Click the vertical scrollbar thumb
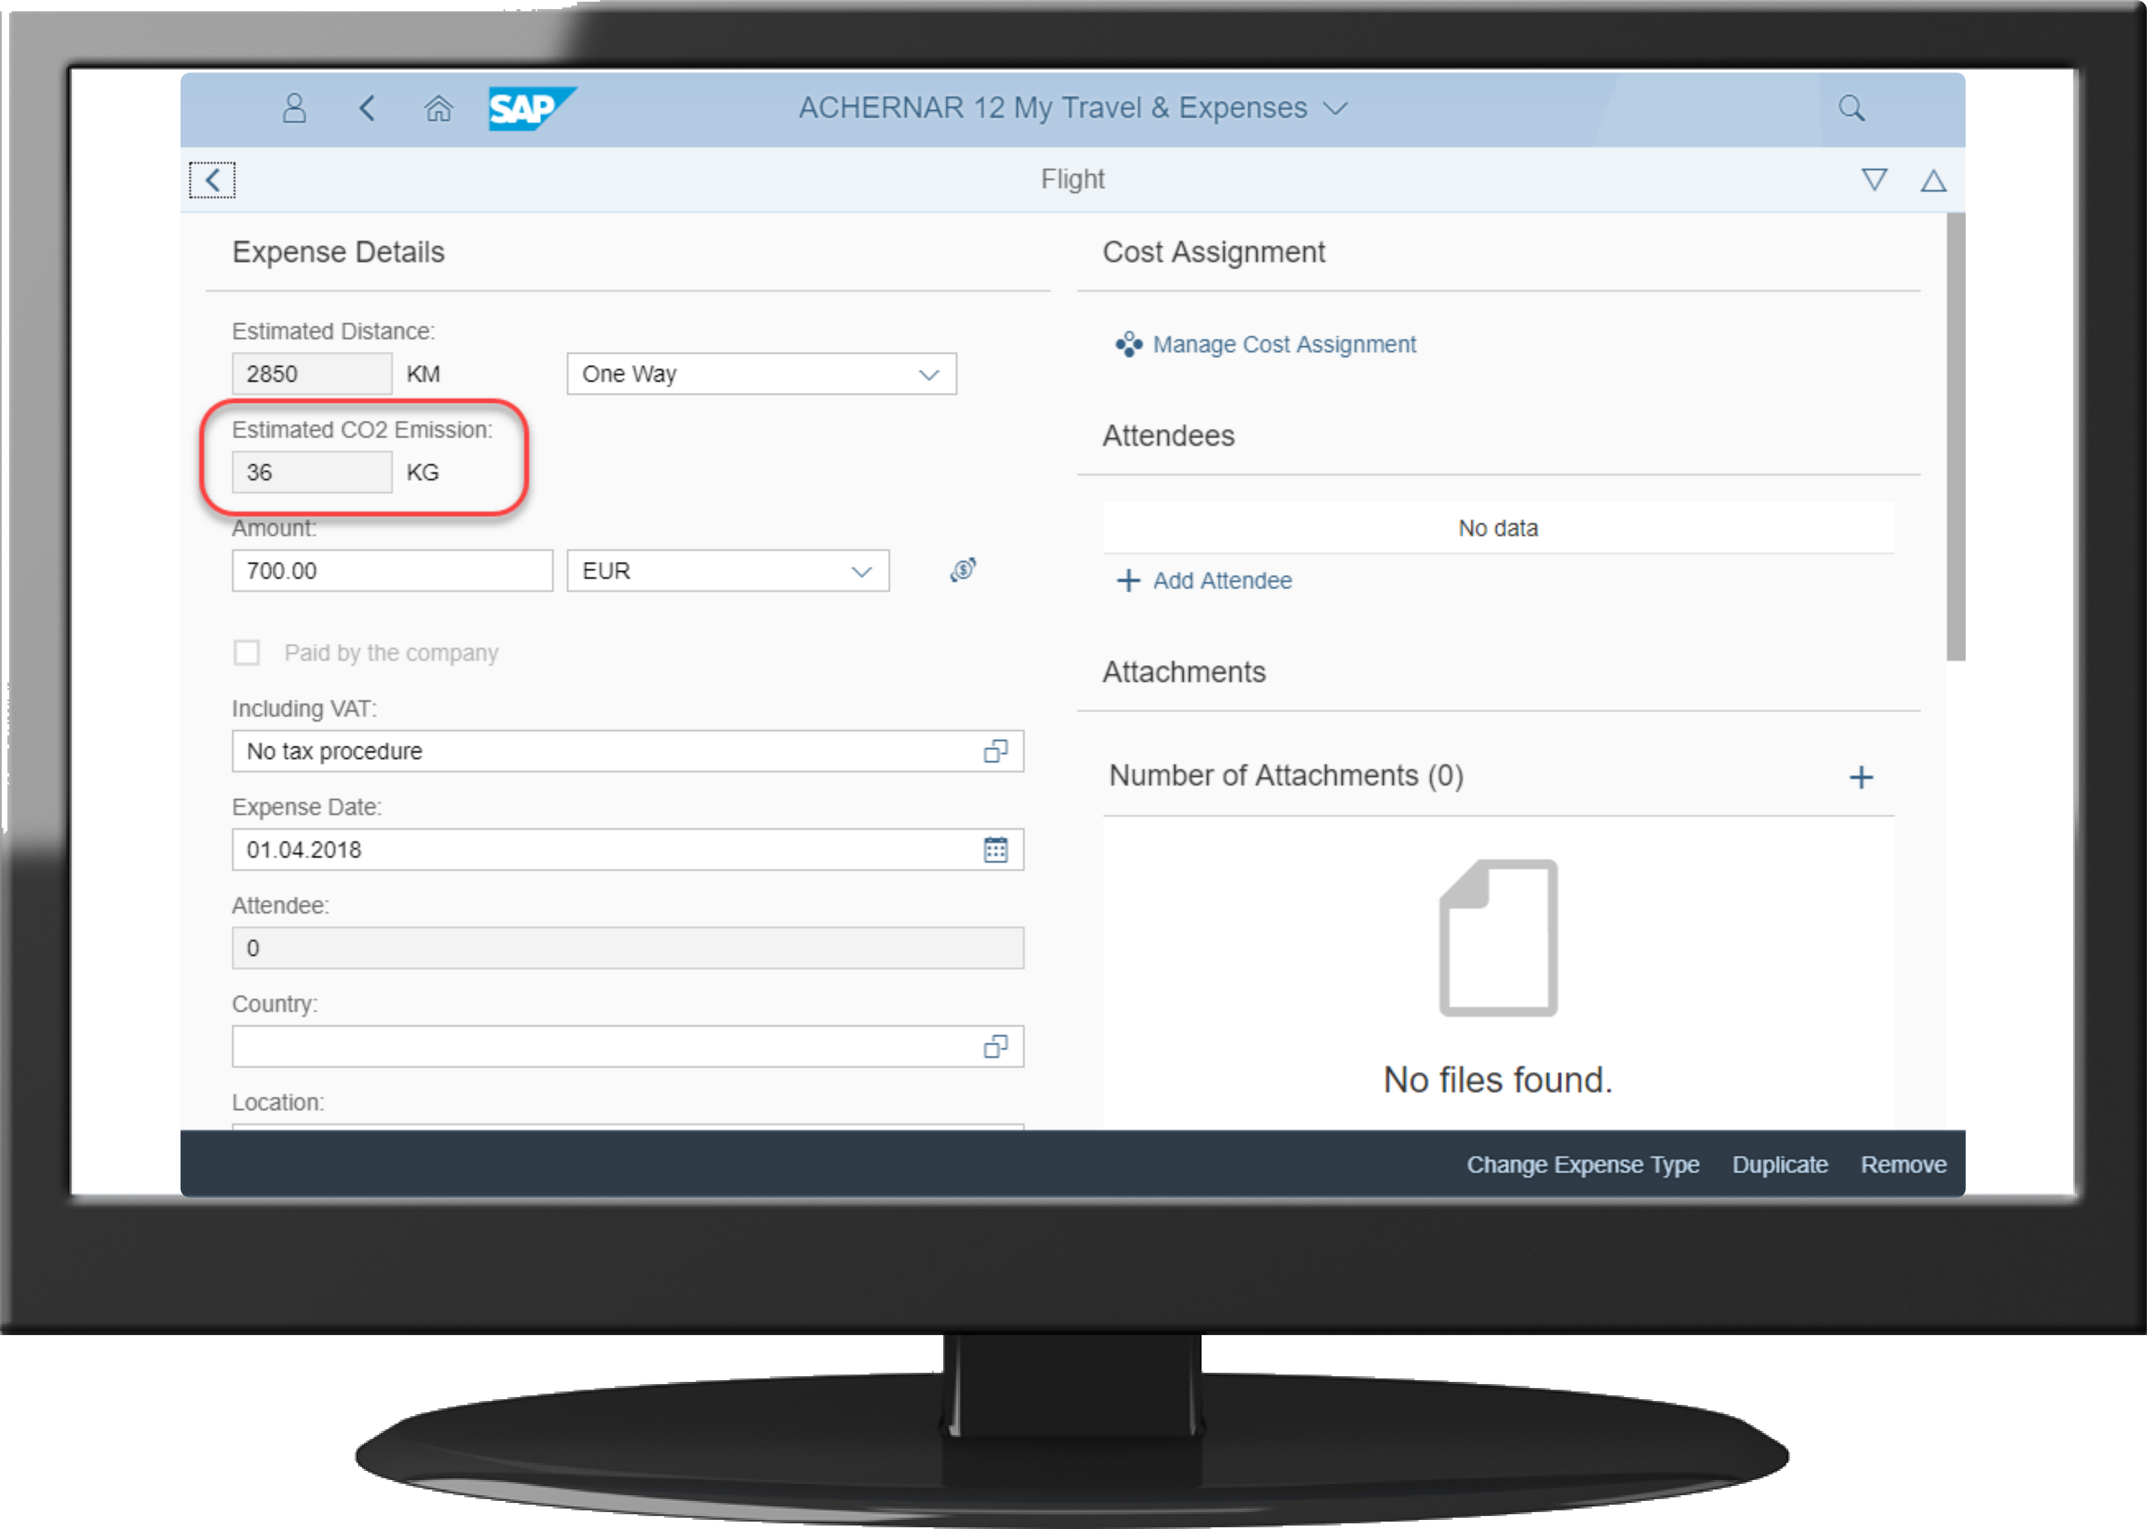The width and height of the screenshot is (2147, 1529). coord(1956,437)
